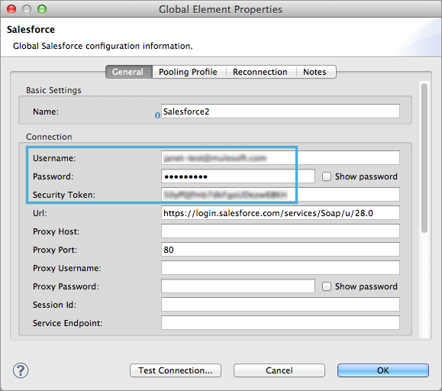The height and width of the screenshot is (391, 442).
Task: Click the Name field containing Salesforce2
Action: [x=280, y=111]
